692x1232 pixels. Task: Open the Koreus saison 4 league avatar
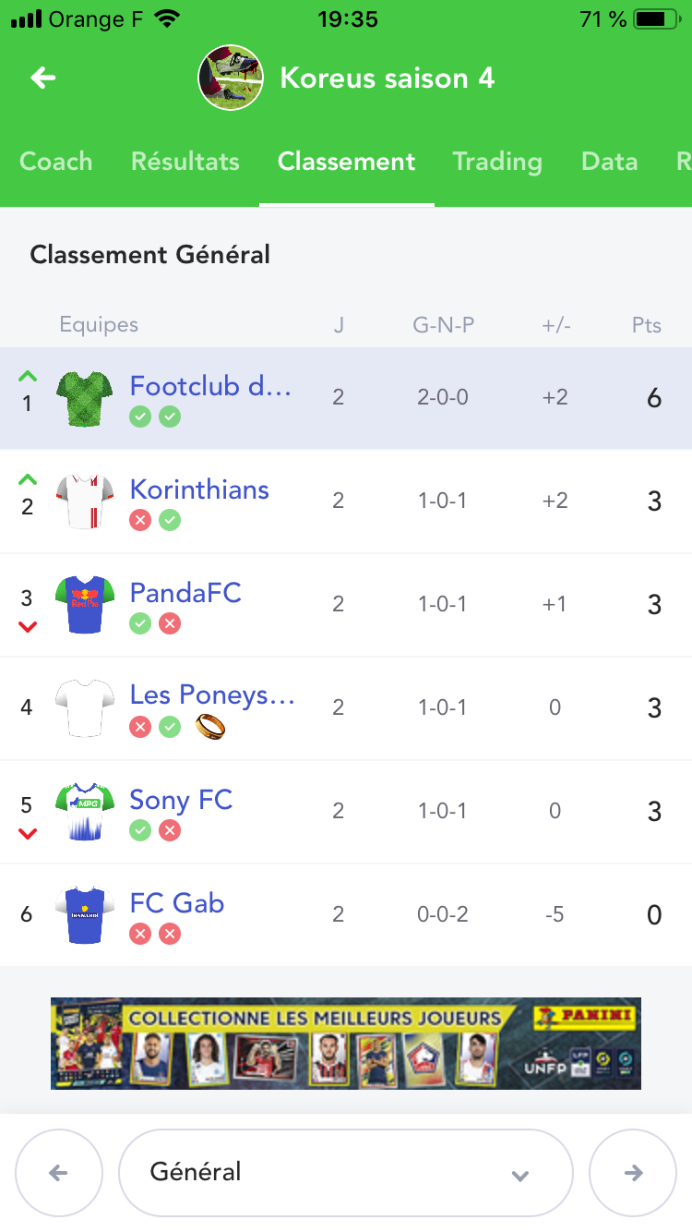[x=232, y=78]
